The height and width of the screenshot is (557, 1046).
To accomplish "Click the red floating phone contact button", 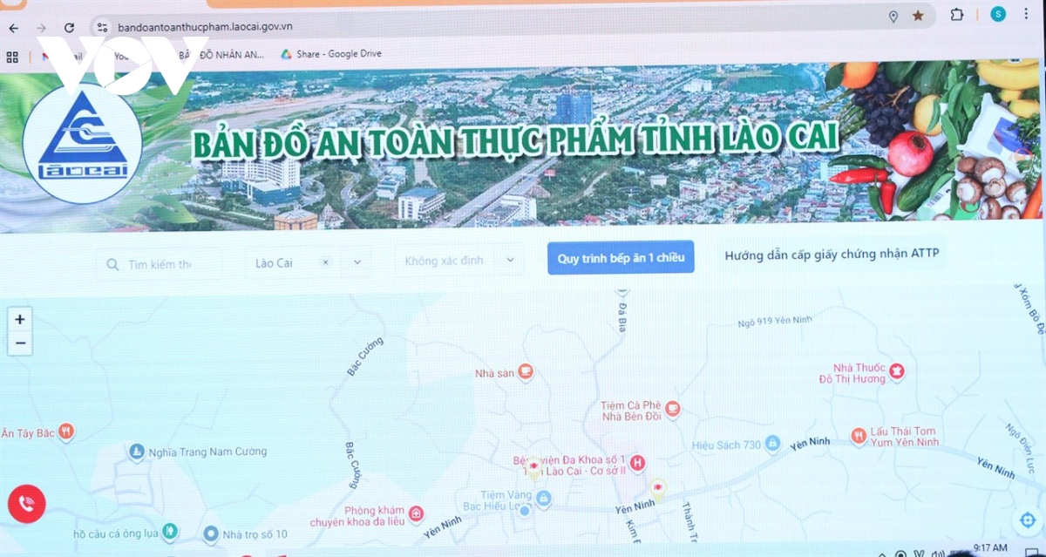I will [26, 504].
